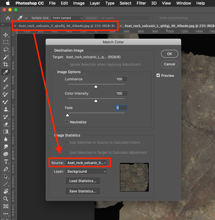Enable the Neutralize checkbox
Screen dimensions: 215x220
click(67, 122)
